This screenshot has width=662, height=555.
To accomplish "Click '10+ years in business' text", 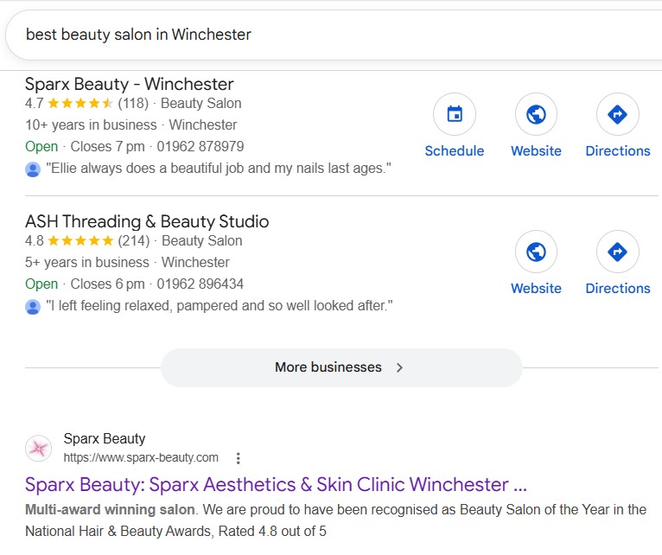I will (x=91, y=125).
